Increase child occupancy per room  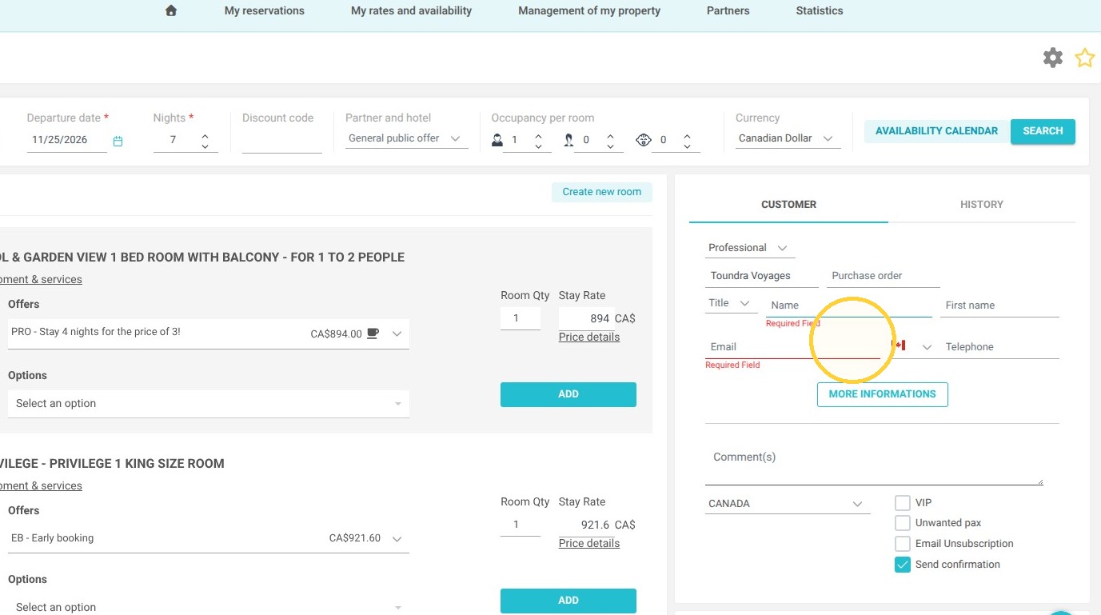[x=610, y=136]
